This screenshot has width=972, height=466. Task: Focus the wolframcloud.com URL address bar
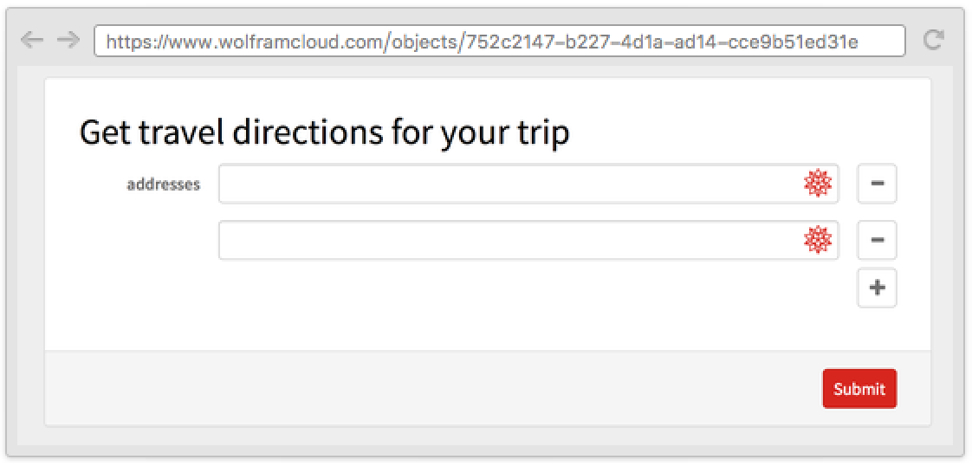coord(500,41)
